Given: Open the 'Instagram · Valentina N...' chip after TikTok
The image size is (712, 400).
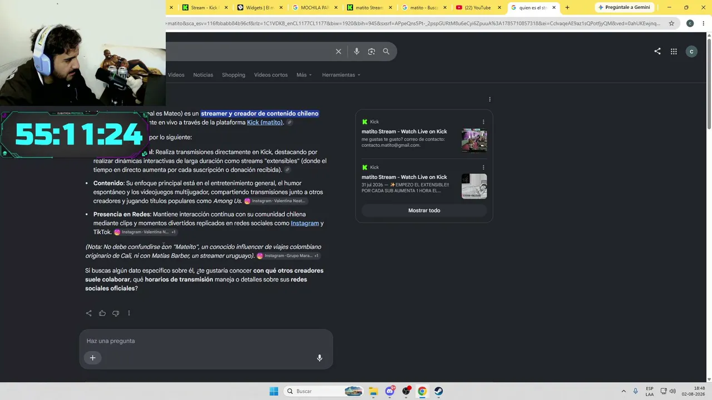Looking at the screenshot, I should pos(145,232).
